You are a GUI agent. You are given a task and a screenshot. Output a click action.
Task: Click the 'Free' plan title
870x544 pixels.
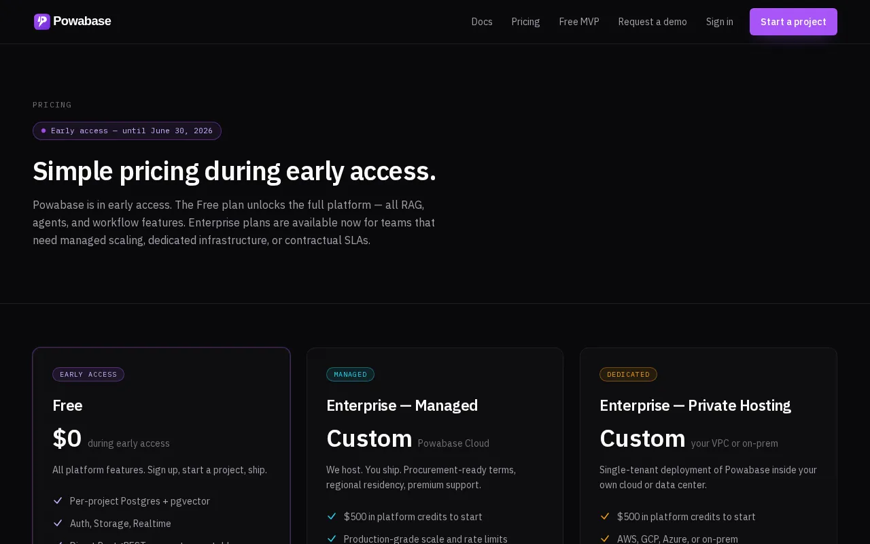[x=67, y=405]
